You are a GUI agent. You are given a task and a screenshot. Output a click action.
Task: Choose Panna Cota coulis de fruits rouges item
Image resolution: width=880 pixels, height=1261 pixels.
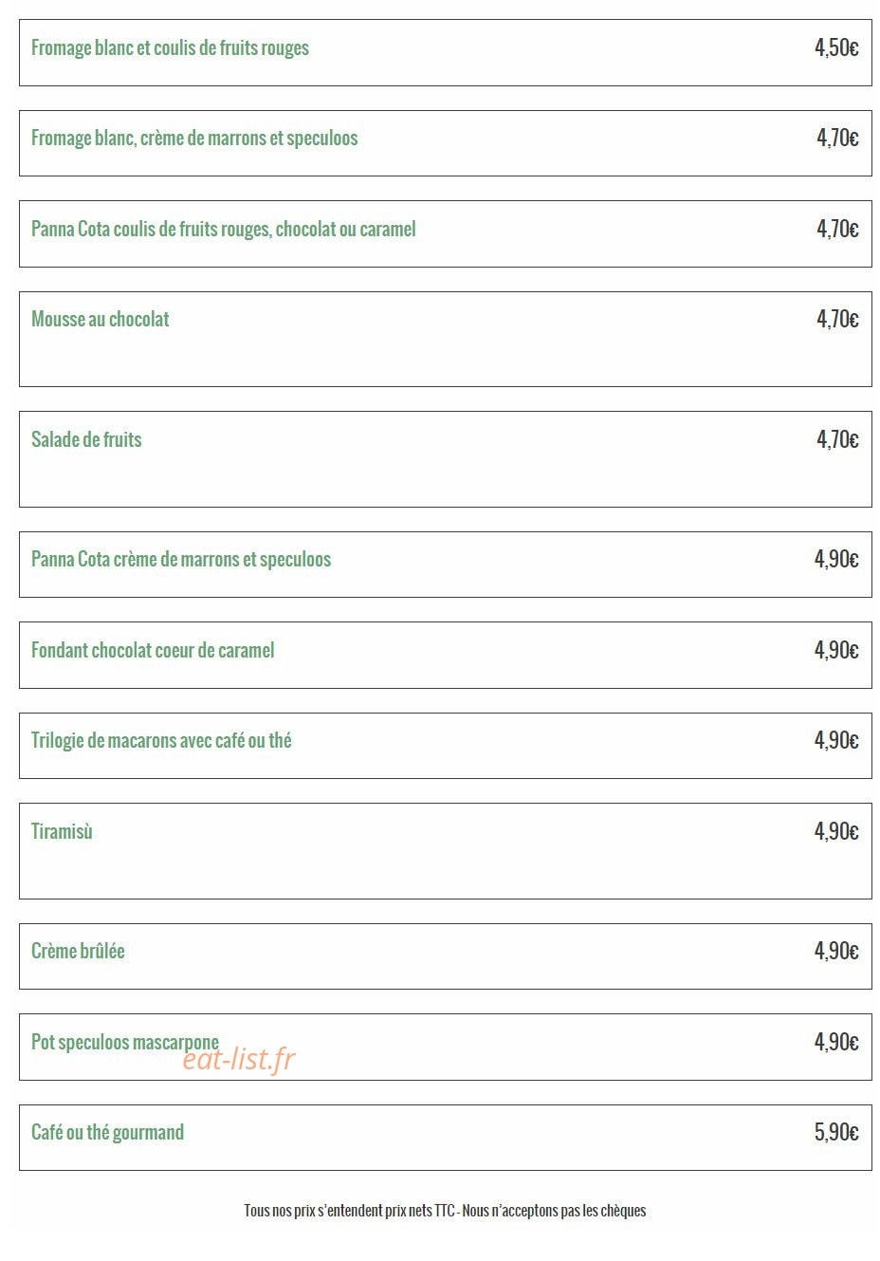pyautogui.click(x=445, y=233)
